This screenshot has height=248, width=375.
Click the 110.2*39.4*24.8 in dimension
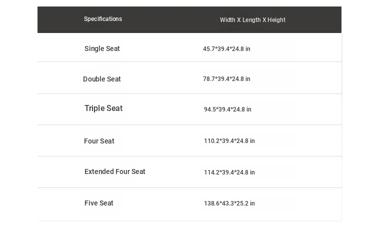[229, 141]
